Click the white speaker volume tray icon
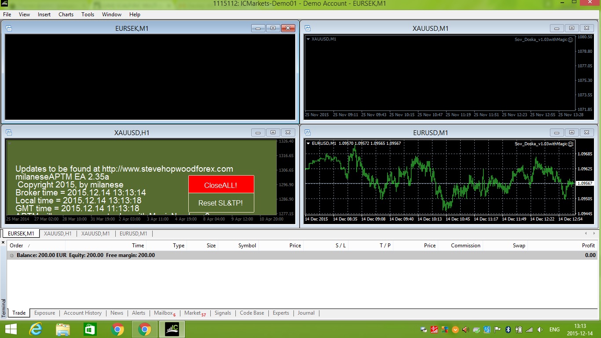Image resolution: width=601 pixels, height=338 pixels. tap(540, 330)
